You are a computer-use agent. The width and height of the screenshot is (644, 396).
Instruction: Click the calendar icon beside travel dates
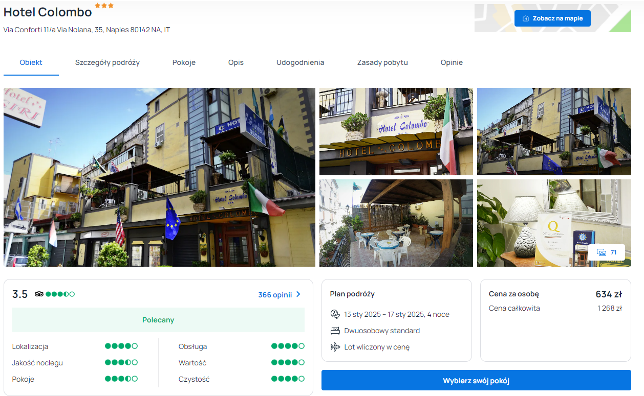point(335,314)
